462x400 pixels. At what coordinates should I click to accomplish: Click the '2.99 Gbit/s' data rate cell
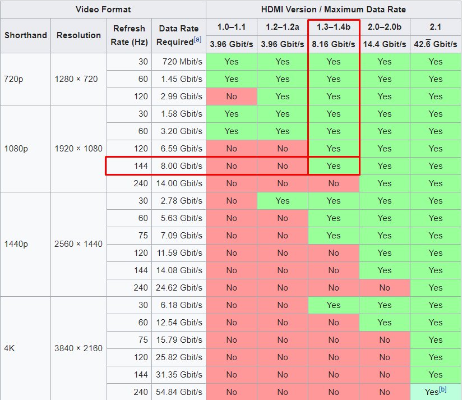pyautogui.click(x=179, y=96)
